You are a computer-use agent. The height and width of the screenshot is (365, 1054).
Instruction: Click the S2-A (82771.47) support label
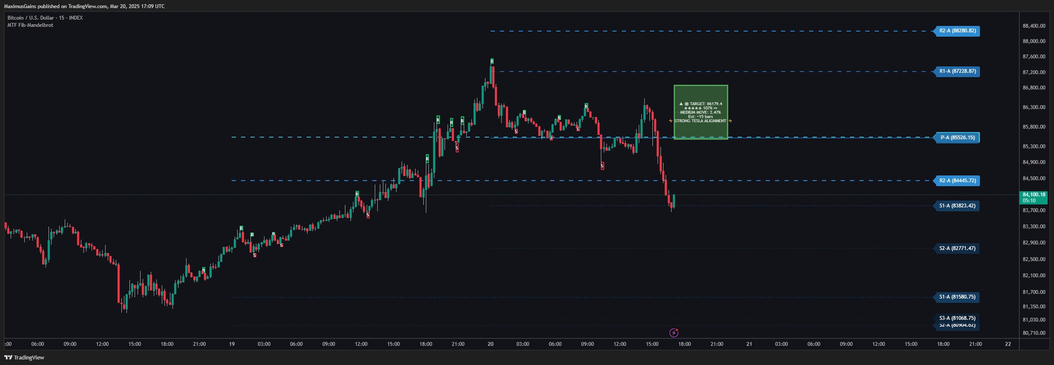point(957,248)
